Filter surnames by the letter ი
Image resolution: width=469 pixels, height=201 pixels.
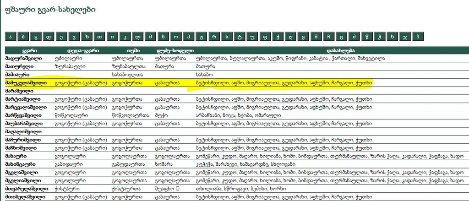tap(112, 37)
